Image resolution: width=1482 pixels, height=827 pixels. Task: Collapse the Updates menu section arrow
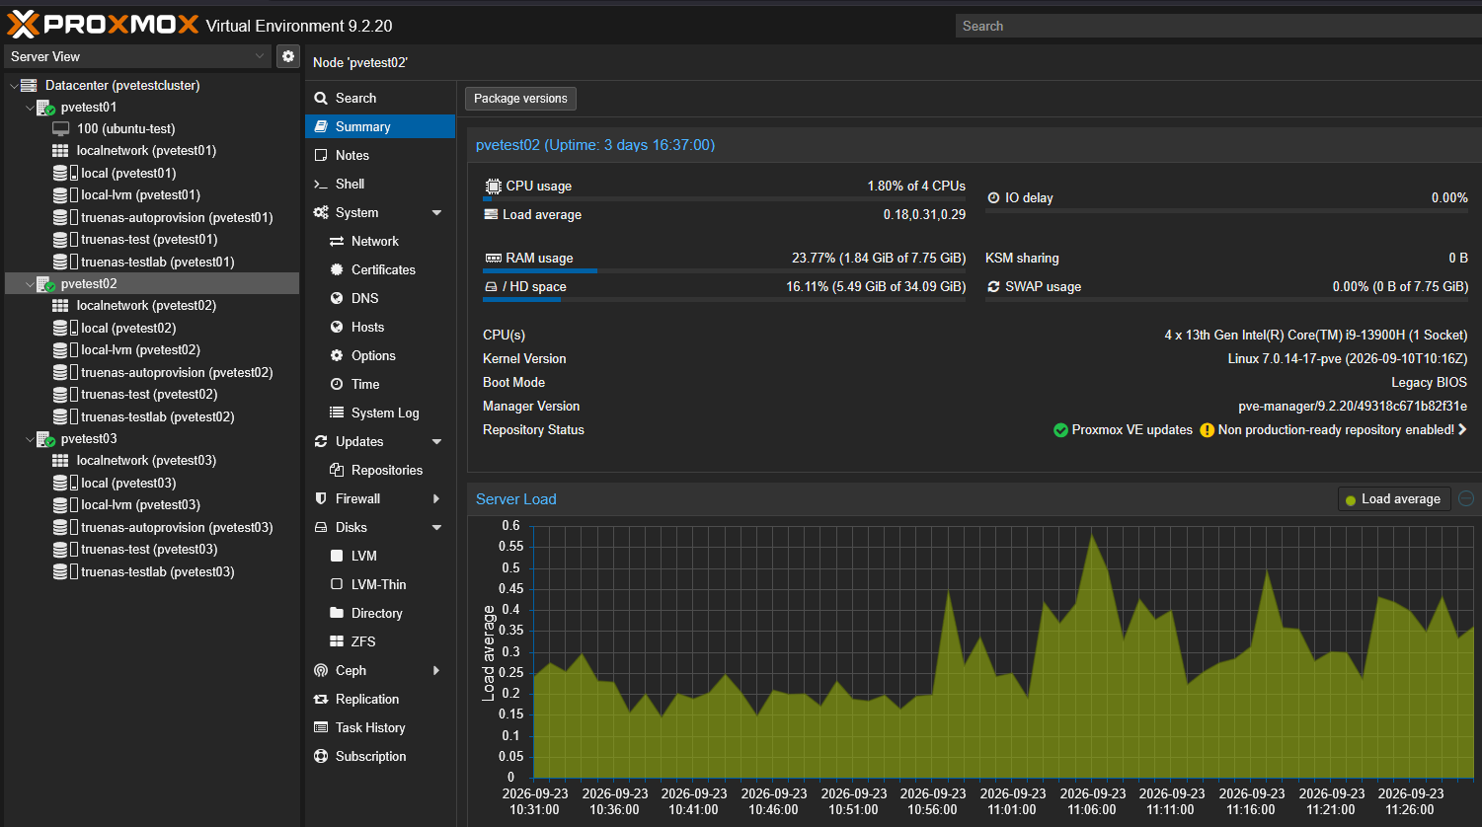coord(437,442)
